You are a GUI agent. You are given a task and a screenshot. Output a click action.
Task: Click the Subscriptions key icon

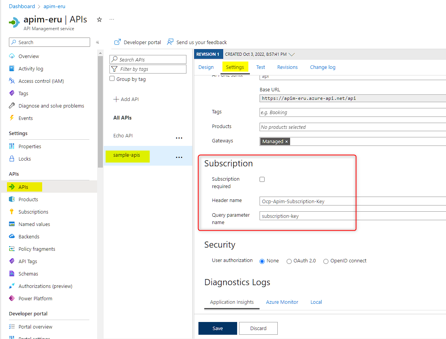pyautogui.click(x=12, y=211)
